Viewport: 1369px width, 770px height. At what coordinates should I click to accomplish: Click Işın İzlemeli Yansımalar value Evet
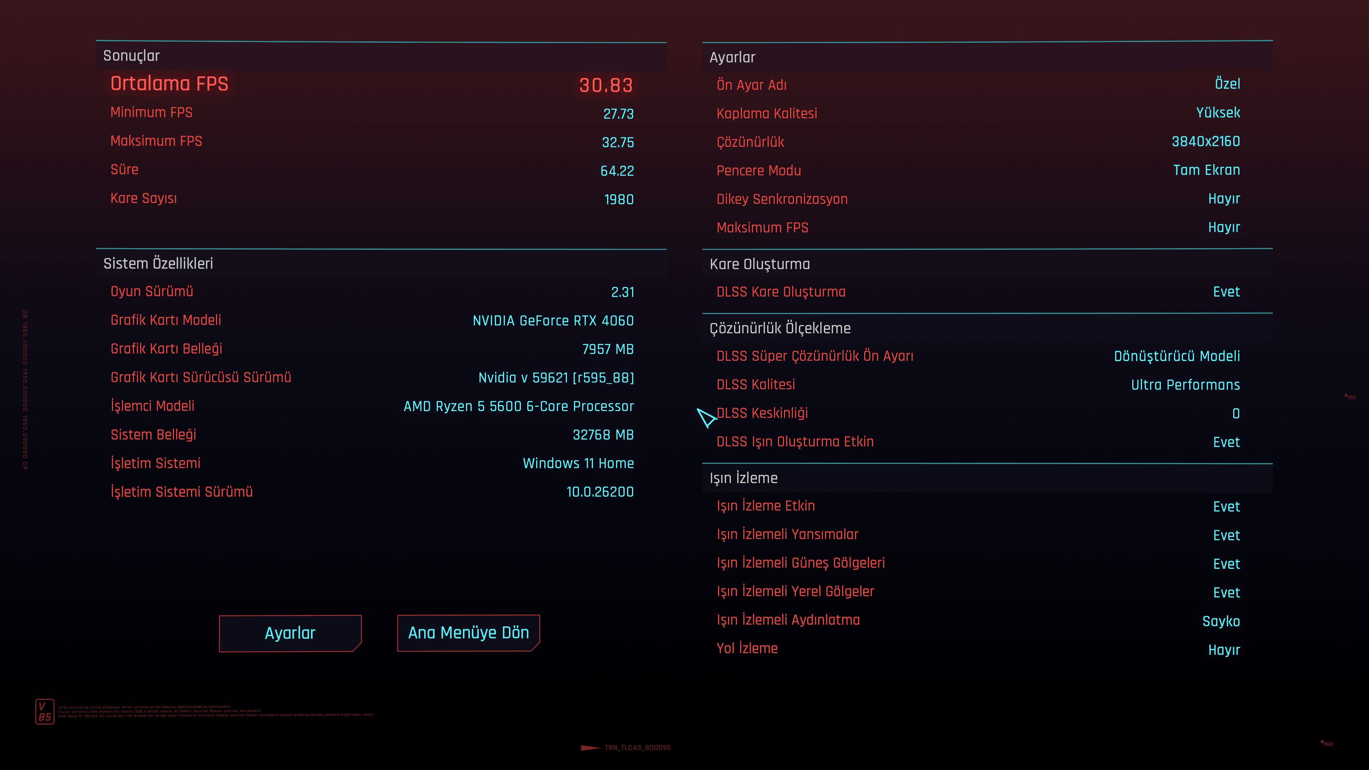point(1226,535)
